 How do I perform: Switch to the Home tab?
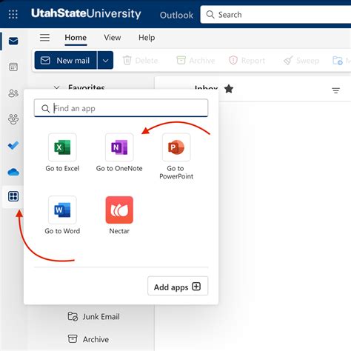click(x=76, y=38)
